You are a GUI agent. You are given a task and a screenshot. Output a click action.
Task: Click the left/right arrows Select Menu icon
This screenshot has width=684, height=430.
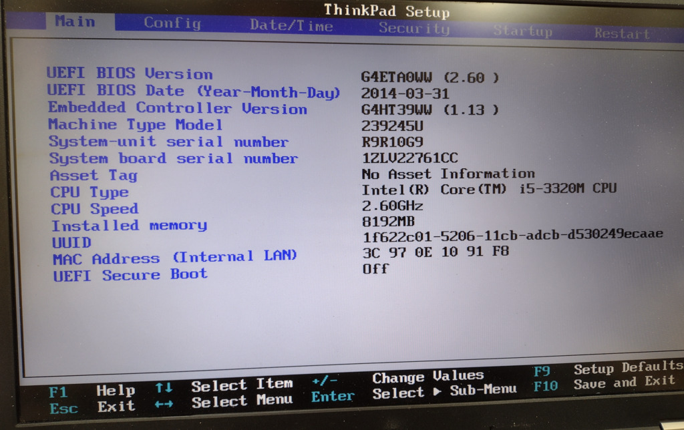(x=164, y=404)
